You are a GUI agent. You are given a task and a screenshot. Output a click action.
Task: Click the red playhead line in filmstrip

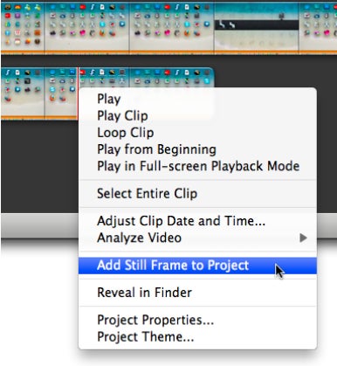coord(78,93)
